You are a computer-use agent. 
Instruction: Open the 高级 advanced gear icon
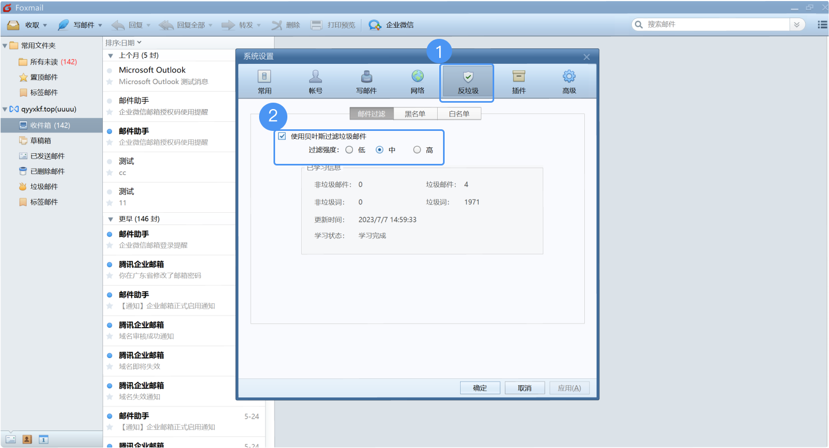(x=569, y=77)
